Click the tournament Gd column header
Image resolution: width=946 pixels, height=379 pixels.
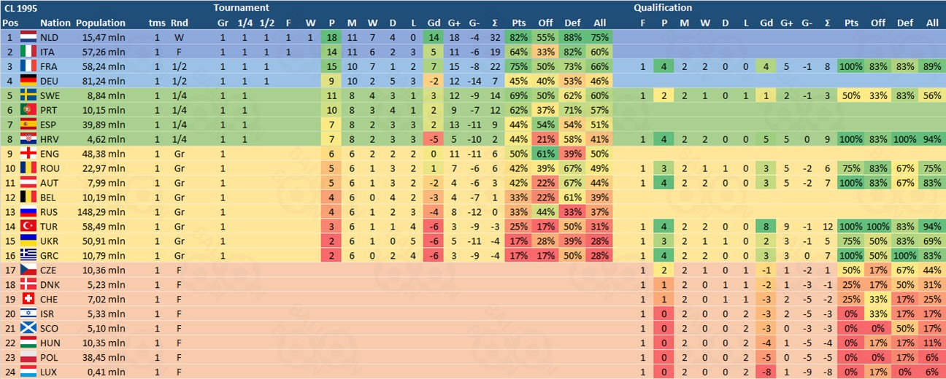(434, 23)
